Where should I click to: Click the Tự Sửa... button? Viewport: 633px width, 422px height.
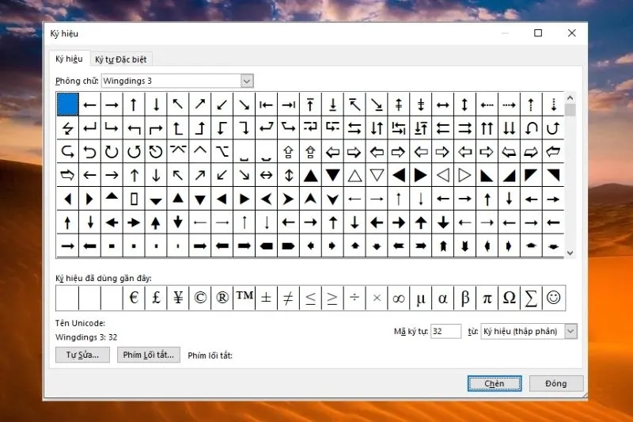82,355
